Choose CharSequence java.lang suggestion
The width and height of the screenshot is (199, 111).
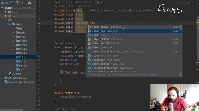134,64
